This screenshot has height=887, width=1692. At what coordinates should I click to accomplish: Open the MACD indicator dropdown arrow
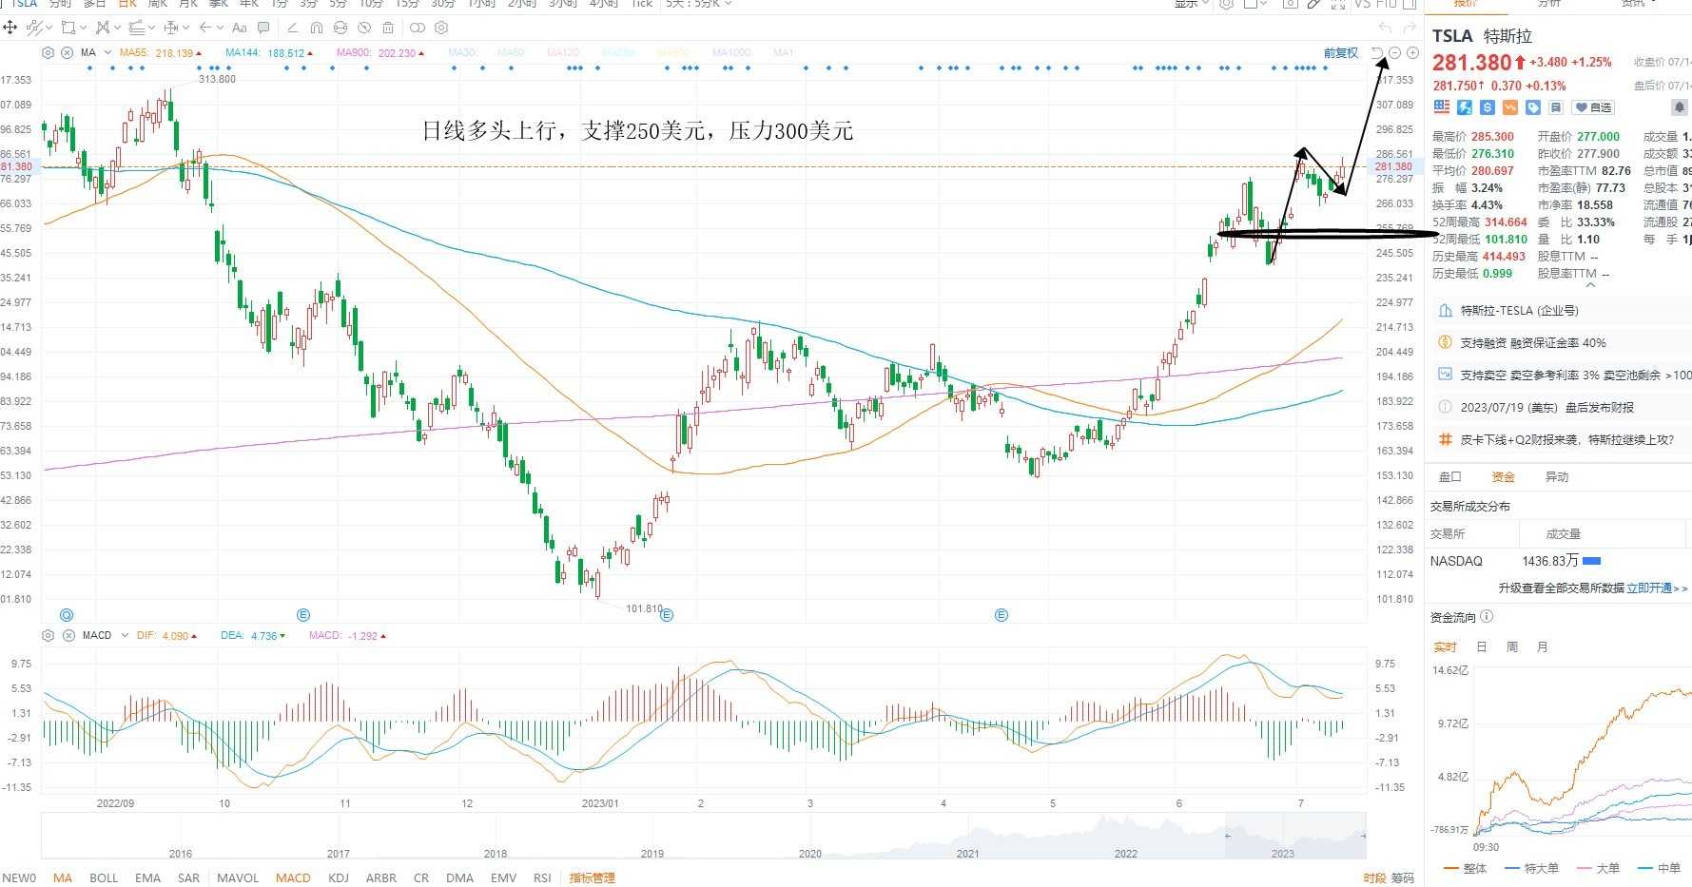(x=125, y=635)
